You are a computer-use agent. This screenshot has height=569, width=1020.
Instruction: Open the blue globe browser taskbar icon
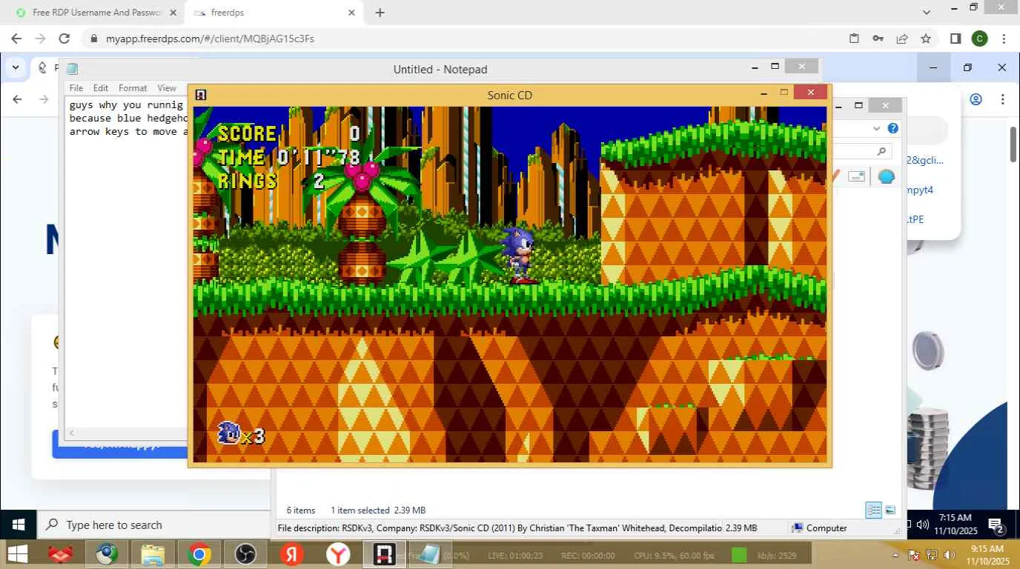tap(106, 554)
